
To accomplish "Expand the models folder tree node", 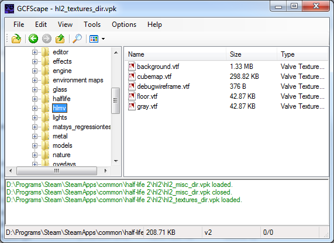I will [35, 145].
